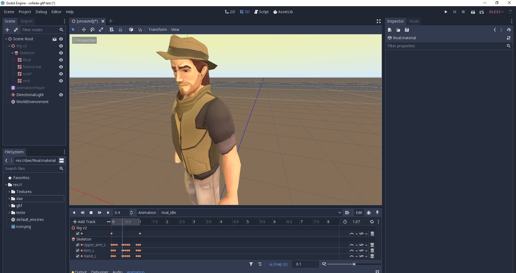Stop the animation playback
The image size is (516, 273).
[91, 213]
